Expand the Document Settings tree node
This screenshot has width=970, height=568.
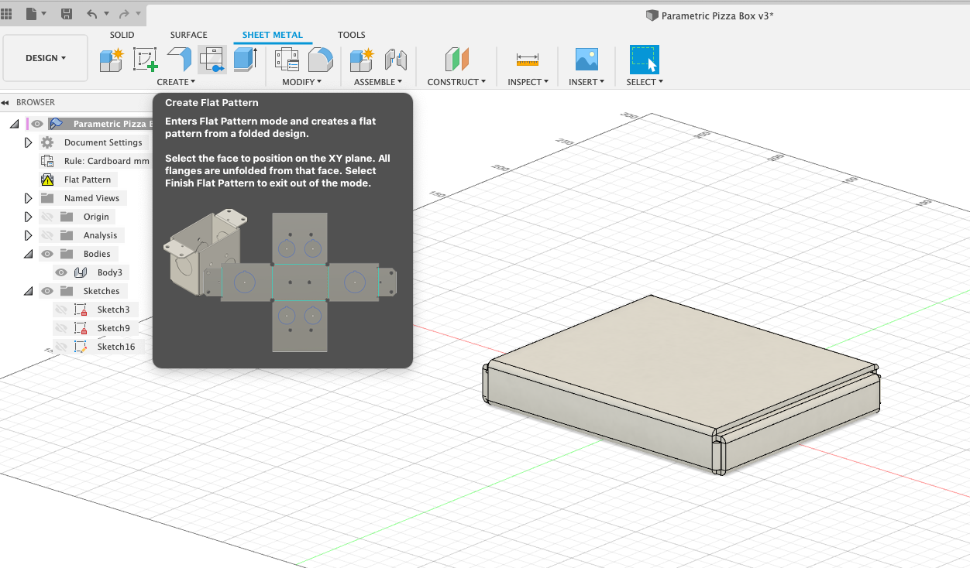tap(29, 142)
